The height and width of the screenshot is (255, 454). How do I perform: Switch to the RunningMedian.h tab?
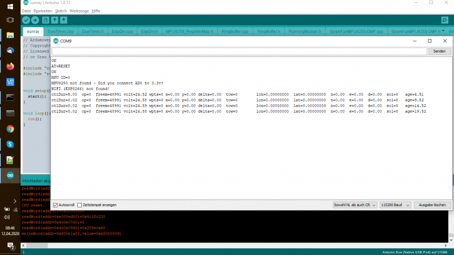(305, 31)
